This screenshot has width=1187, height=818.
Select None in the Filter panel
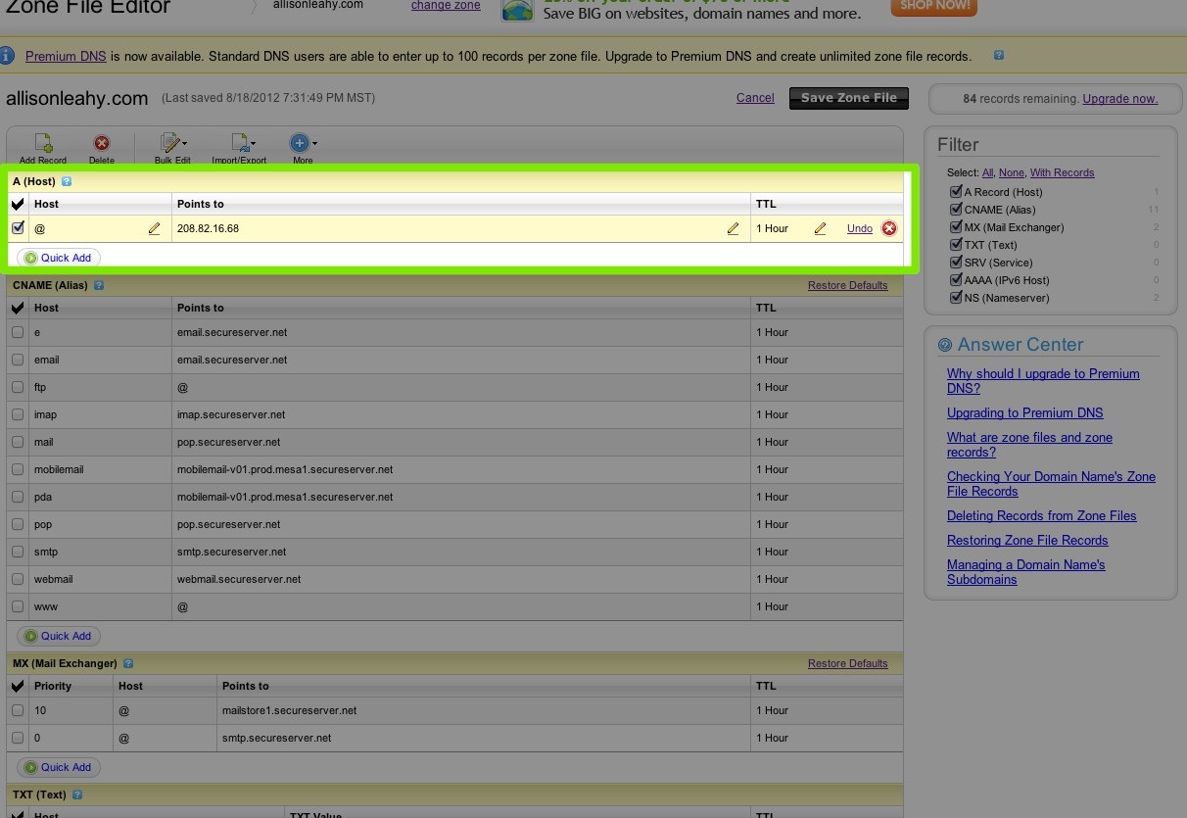(x=1011, y=172)
